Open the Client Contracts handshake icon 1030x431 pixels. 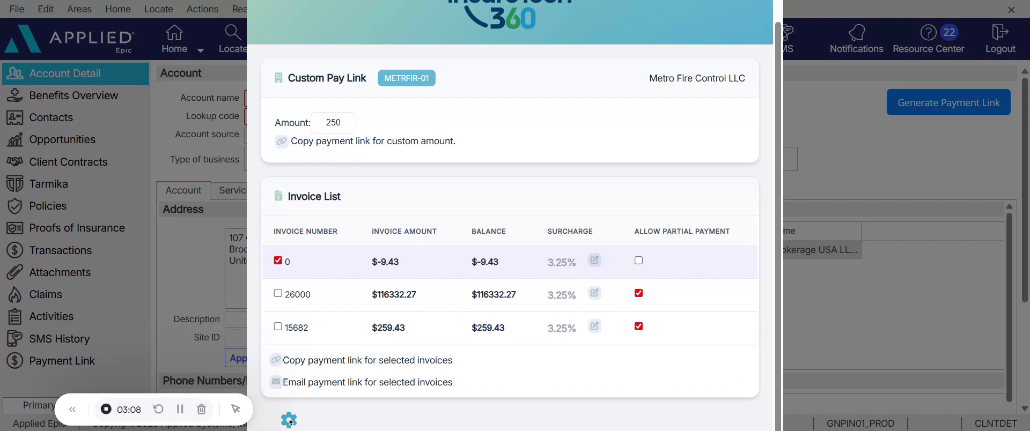[x=14, y=161]
